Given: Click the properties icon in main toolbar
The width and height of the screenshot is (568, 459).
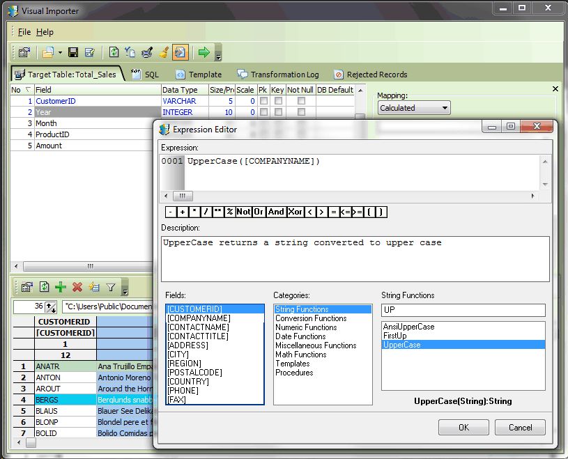Looking at the screenshot, I should pos(24,52).
